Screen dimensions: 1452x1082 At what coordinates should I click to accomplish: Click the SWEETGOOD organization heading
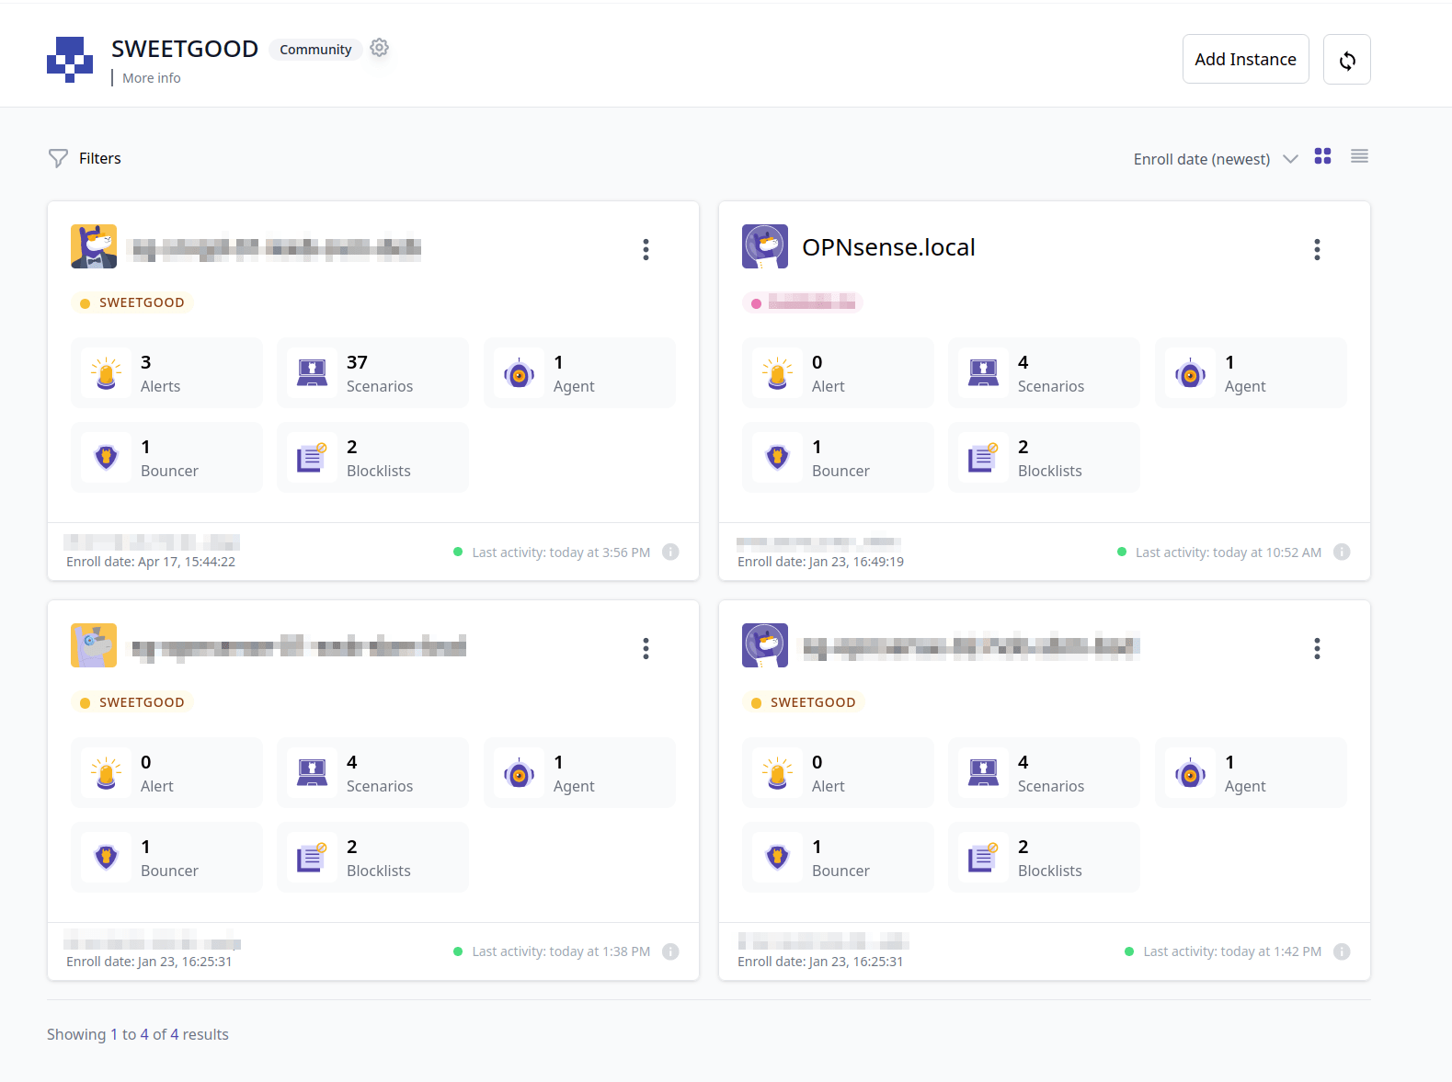(185, 49)
